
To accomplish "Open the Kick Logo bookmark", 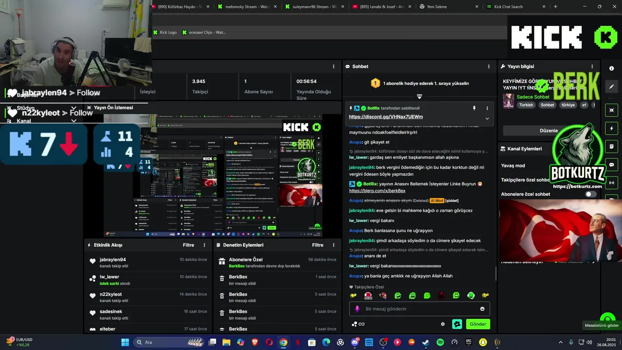I will pos(165,33).
